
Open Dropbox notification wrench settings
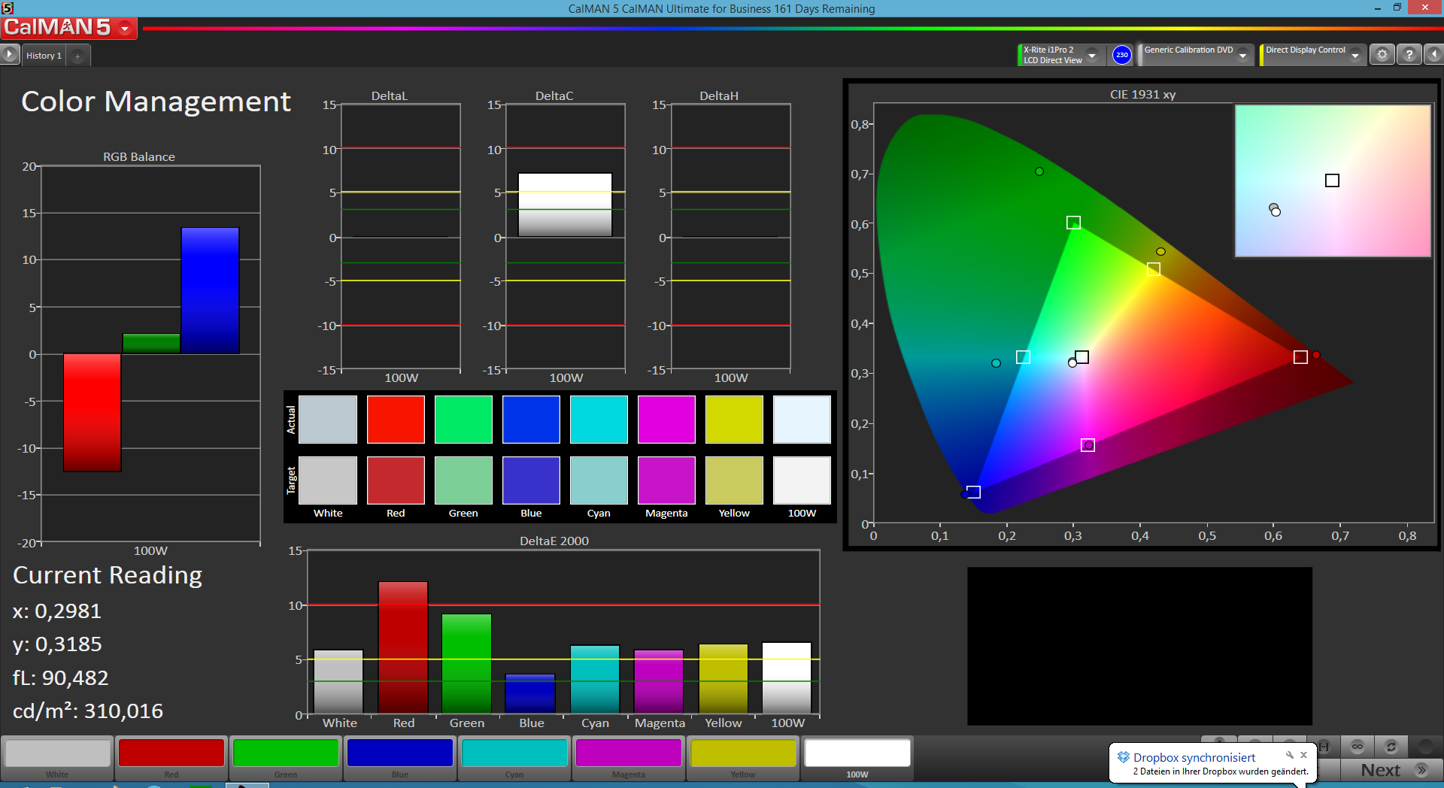click(x=1289, y=755)
